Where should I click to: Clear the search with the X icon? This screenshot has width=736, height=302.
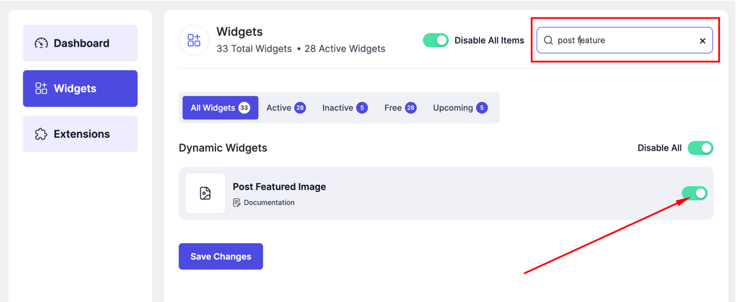pyautogui.click(x=702, y=41)
